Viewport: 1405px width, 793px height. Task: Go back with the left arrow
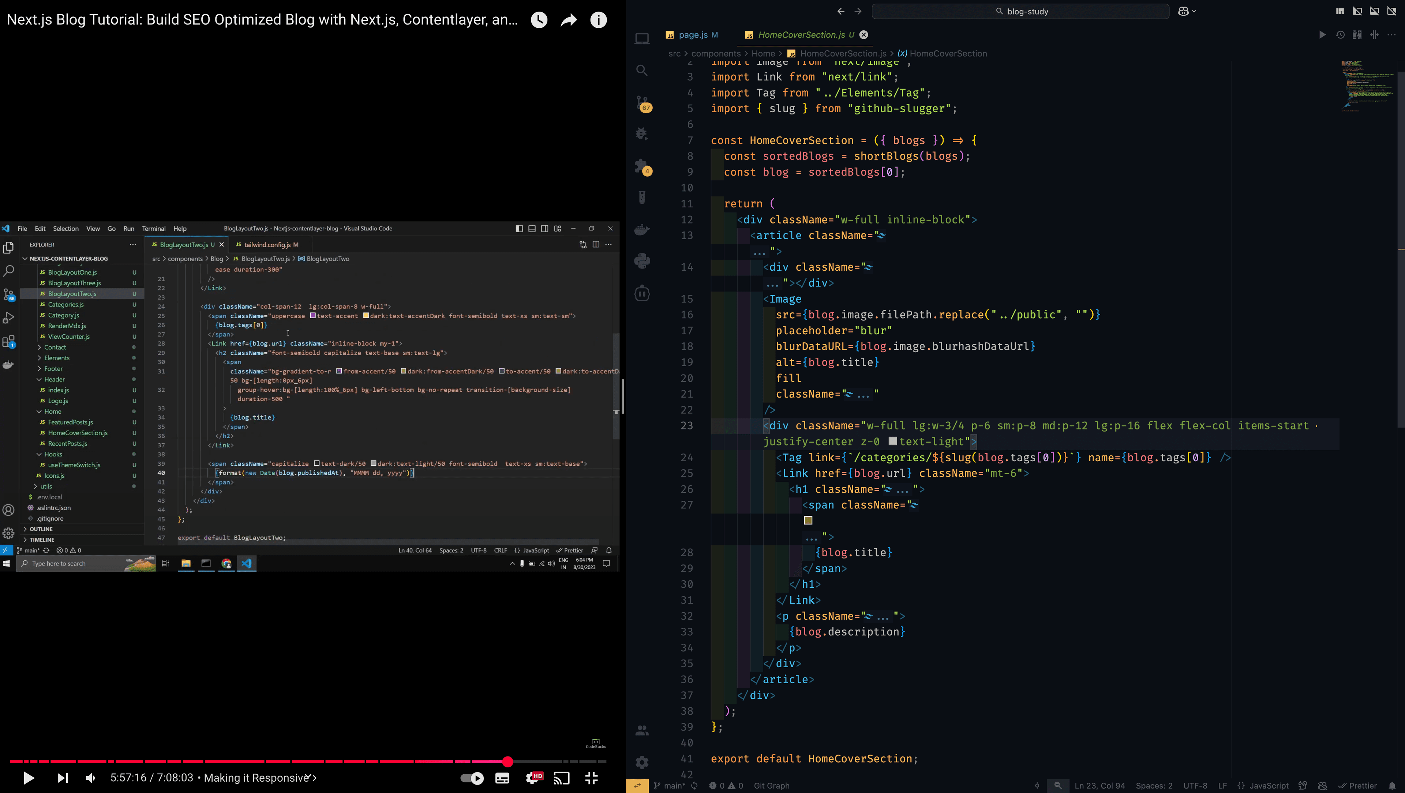(840, 11)
